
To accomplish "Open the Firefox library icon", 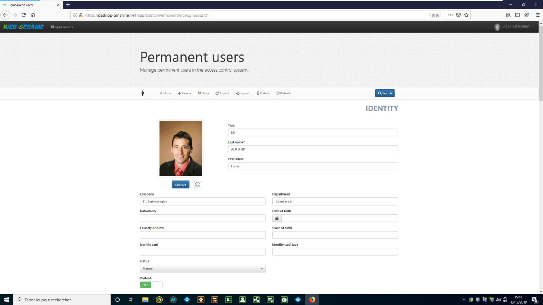I will click(x=508, y=15).
